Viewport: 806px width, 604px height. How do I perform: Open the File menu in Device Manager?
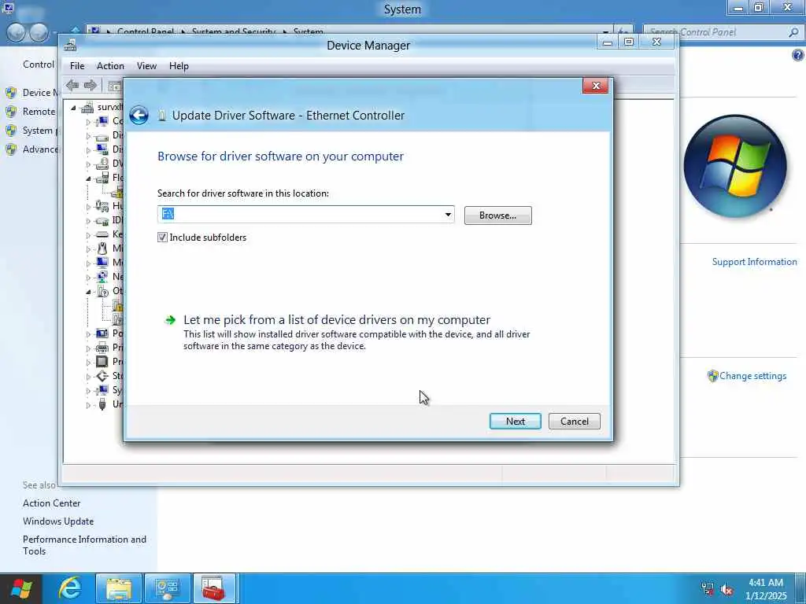point(77,66)
